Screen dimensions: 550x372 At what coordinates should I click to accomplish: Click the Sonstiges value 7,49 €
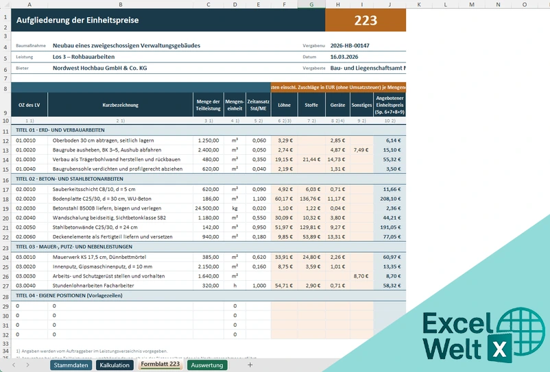click(361, 150)
